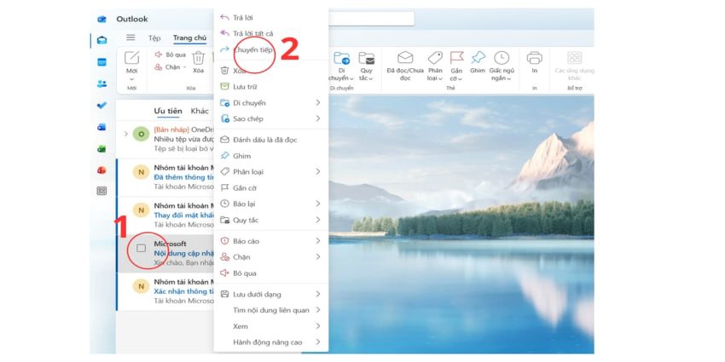
Task: Open email Thay đổi mật khẩu
Action: point(165,215)
